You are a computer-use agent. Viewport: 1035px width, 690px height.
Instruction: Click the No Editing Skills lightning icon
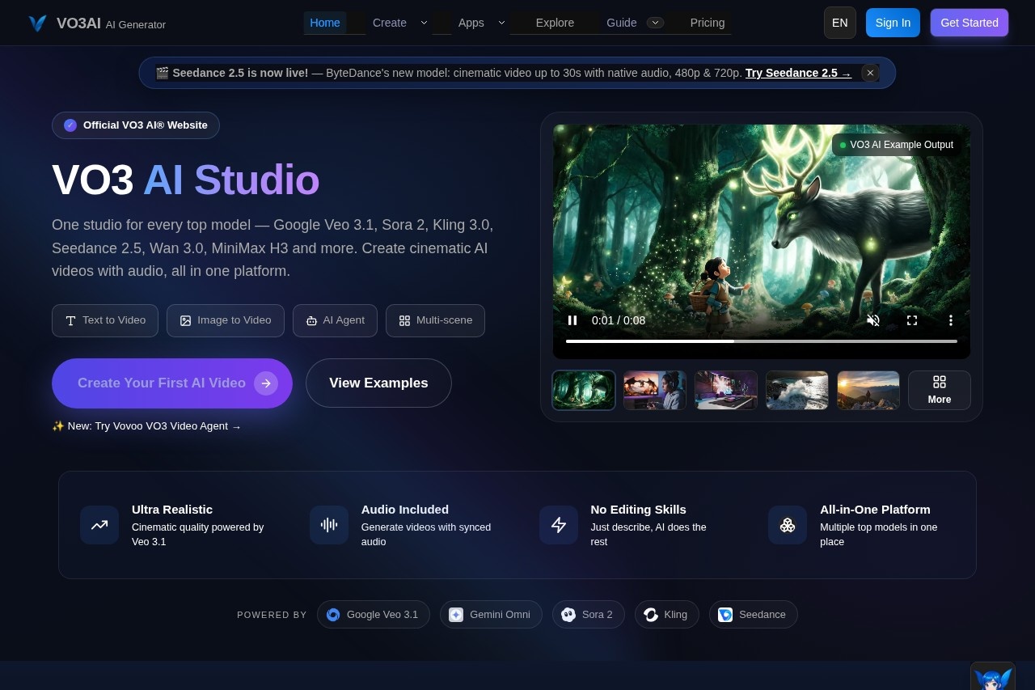pyautogui.click(x=559, y=525)
